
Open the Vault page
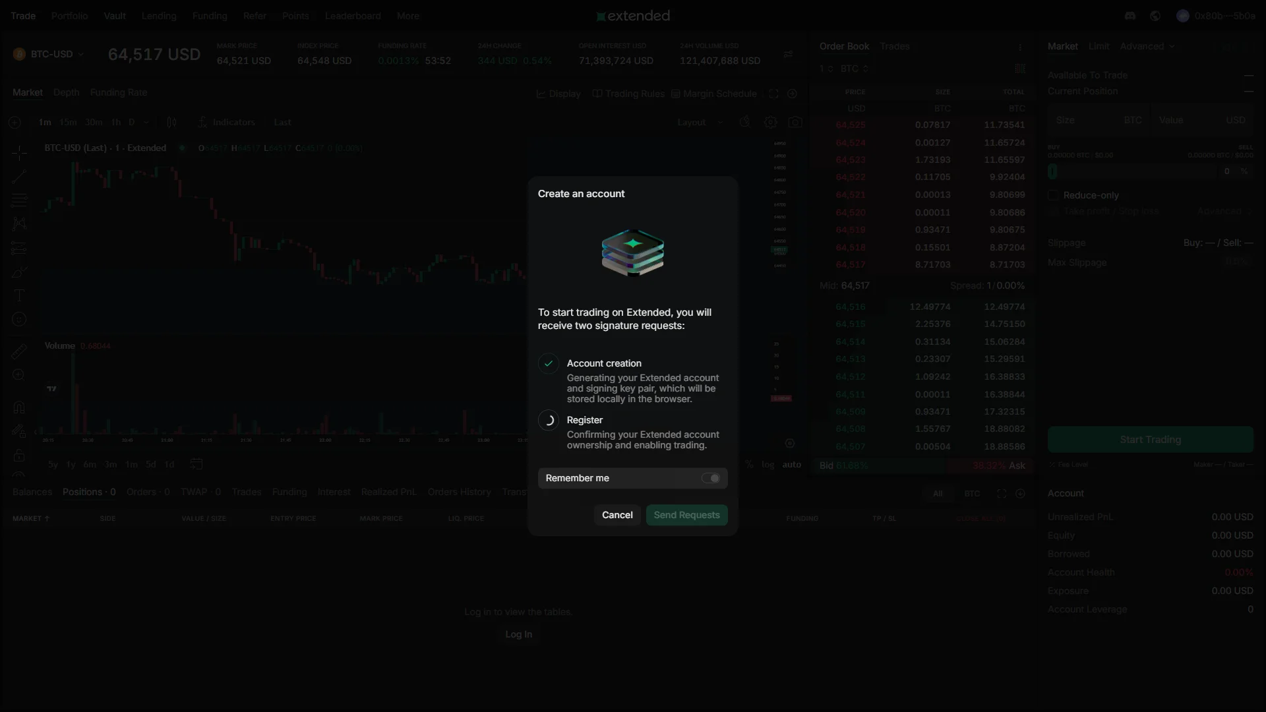pyautogui.click(x=115, y=16)
